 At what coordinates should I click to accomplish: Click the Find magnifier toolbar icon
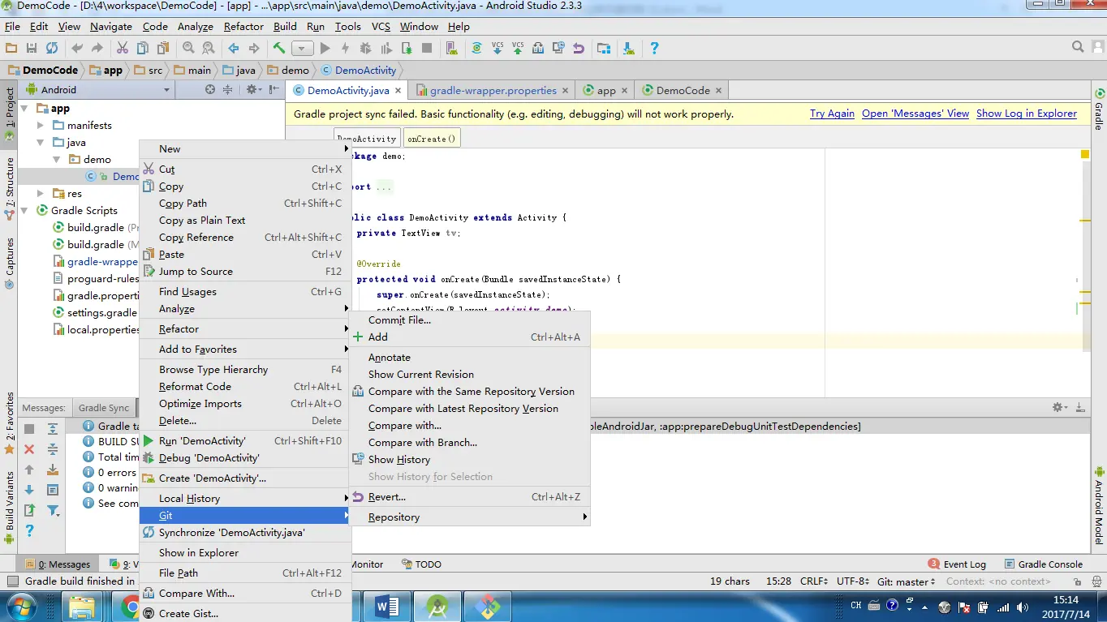188,48
